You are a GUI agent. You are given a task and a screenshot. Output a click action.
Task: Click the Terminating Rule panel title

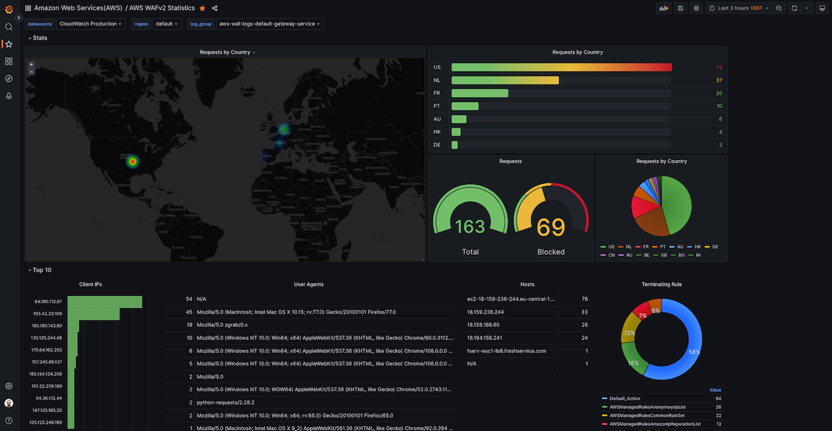[662, 284]
